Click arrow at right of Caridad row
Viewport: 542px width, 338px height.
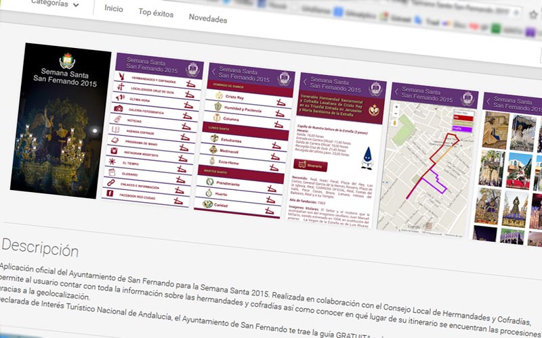tap(269, 211)
